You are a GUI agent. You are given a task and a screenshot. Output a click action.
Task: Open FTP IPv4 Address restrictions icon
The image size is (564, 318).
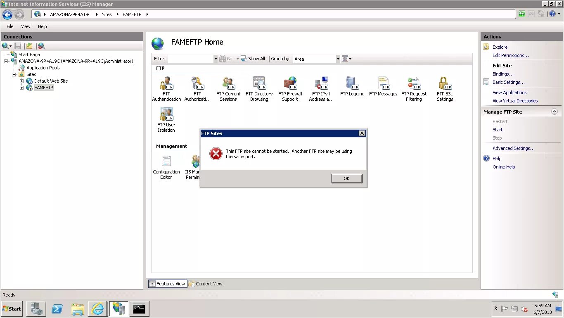[x=321, y=89]
